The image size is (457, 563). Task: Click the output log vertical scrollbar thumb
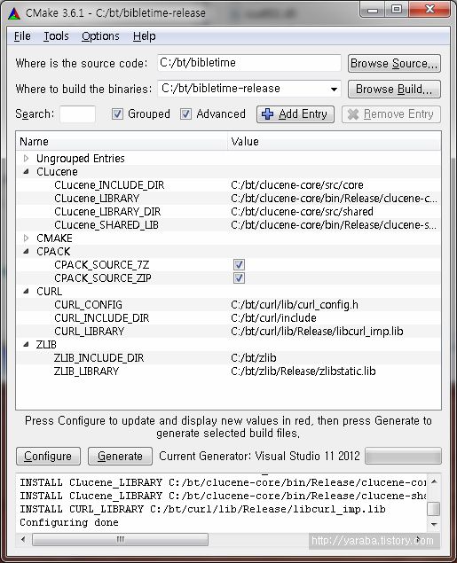pos(434,509)
